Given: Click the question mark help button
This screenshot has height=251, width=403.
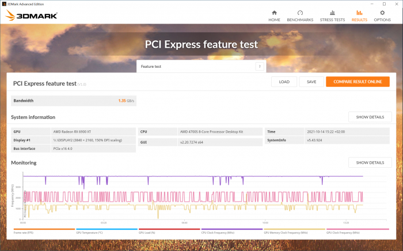Looking at the screenshot, I should (260, 67).
